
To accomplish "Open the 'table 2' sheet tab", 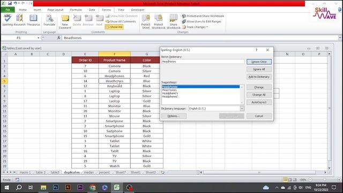I will [41, 173].
